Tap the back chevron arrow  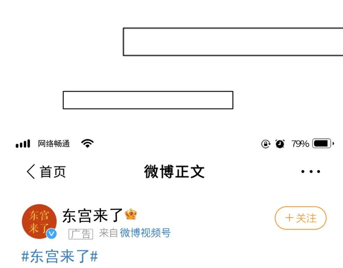pyautogui.click(x=31, y=172)
